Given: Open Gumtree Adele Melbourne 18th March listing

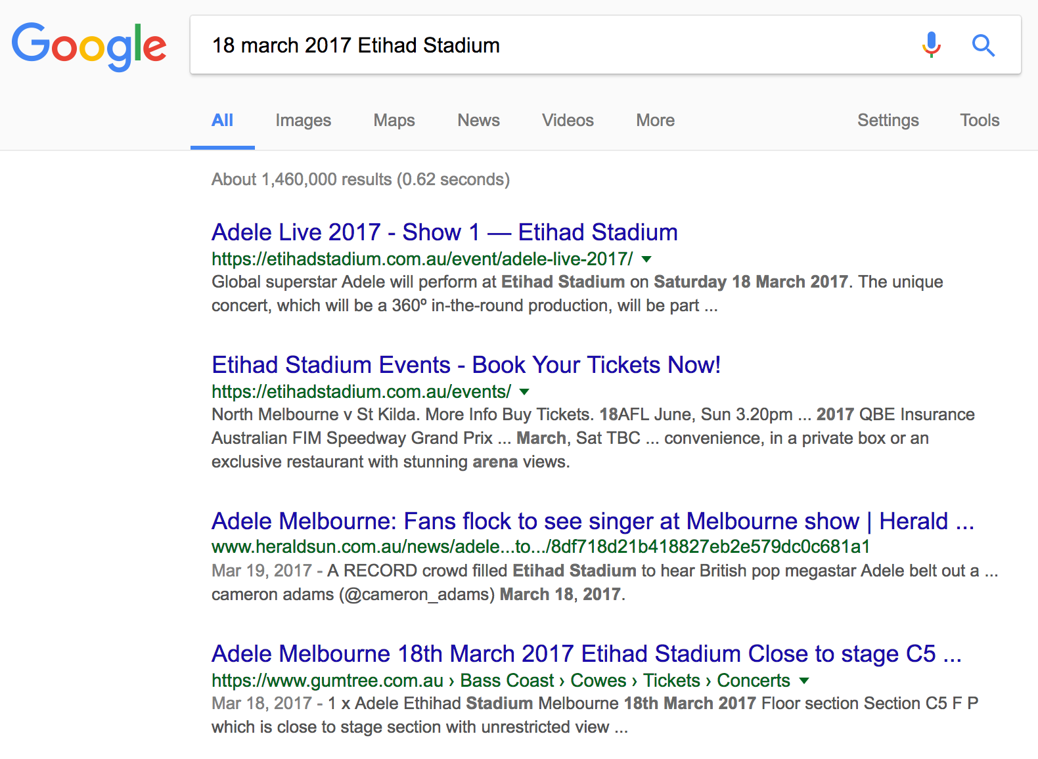Looking at the screenshot, I should (x=586, y=654).
